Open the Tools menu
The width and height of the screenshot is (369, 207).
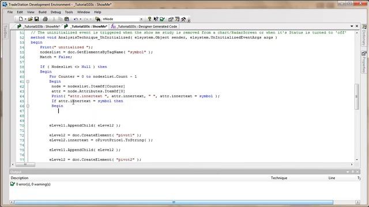(x=69, y=12)
